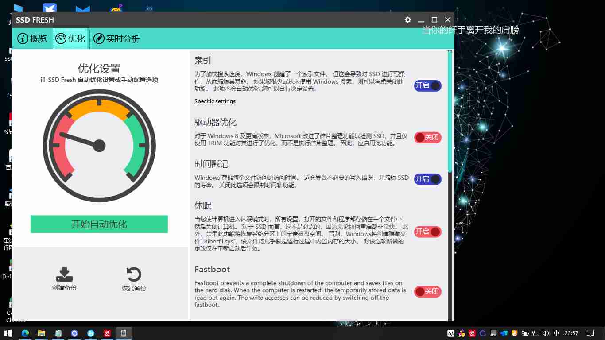This screenshot has height=340, width=605.
Task: Close the SSD Fresh window
Action: pos(448,20)
